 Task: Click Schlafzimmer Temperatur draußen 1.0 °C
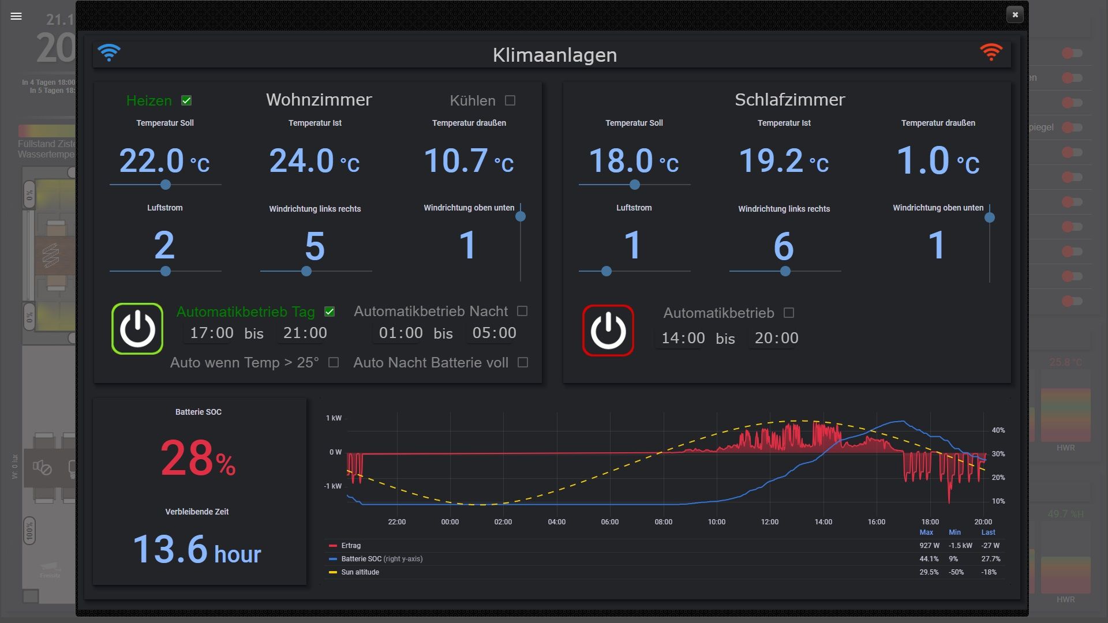(x=938, y=161)
